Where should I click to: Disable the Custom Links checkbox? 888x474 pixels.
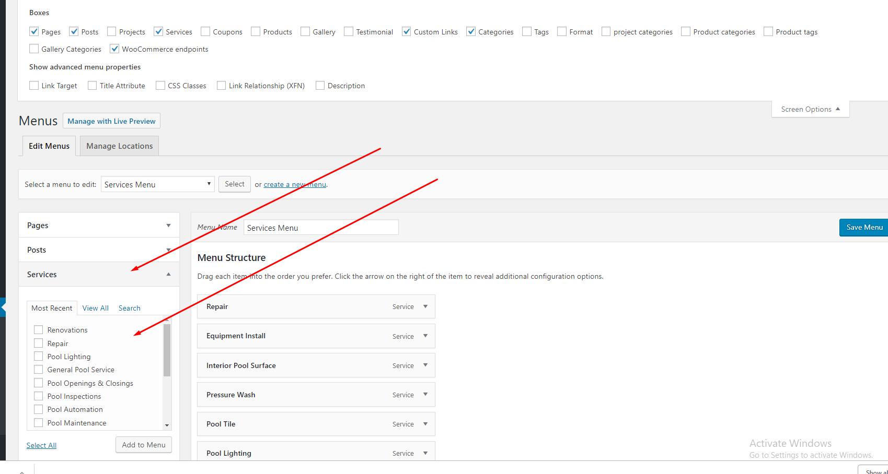407,31
